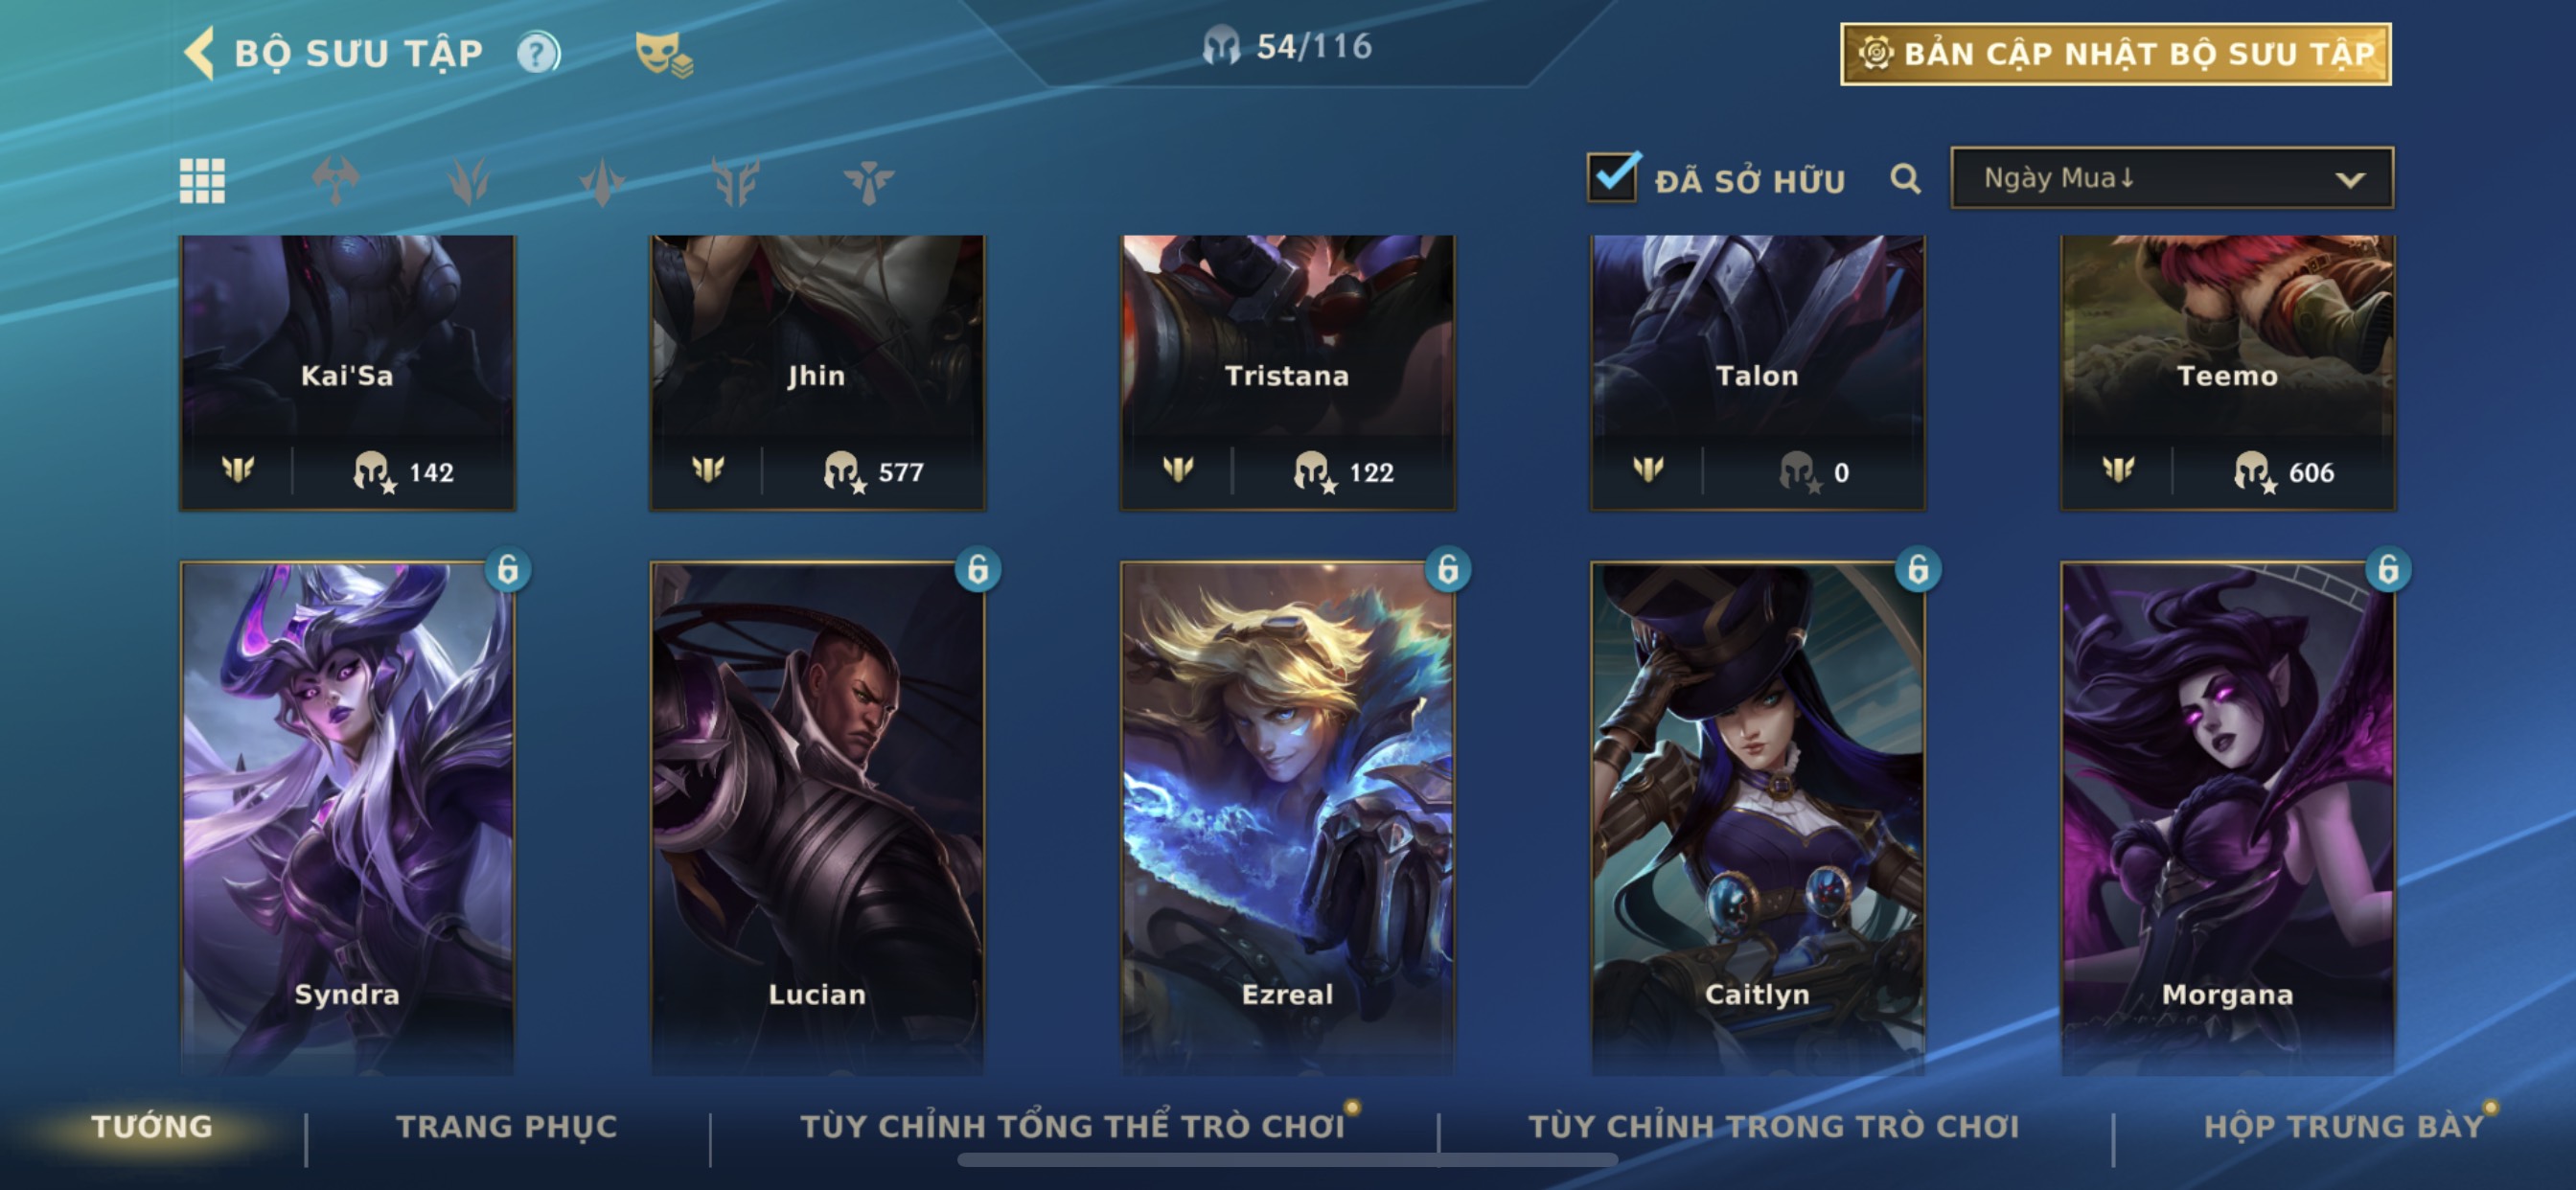
Task: Go back using the Bộ Sưu Tập arrow
Action: tap(199, 53)
